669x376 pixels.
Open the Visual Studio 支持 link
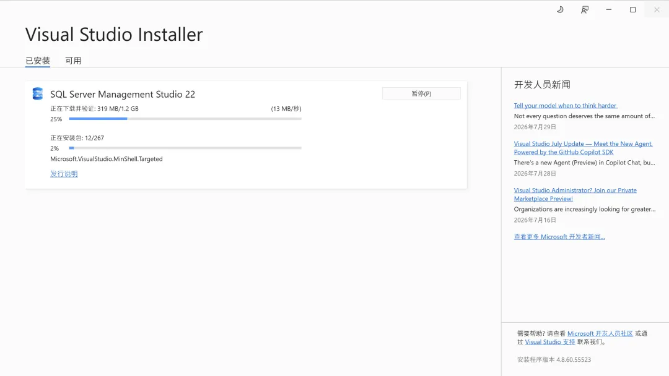tap(550, 342)
